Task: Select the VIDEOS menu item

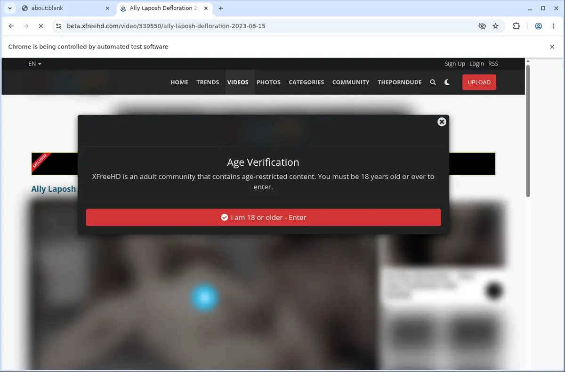Action: point(238,82)
